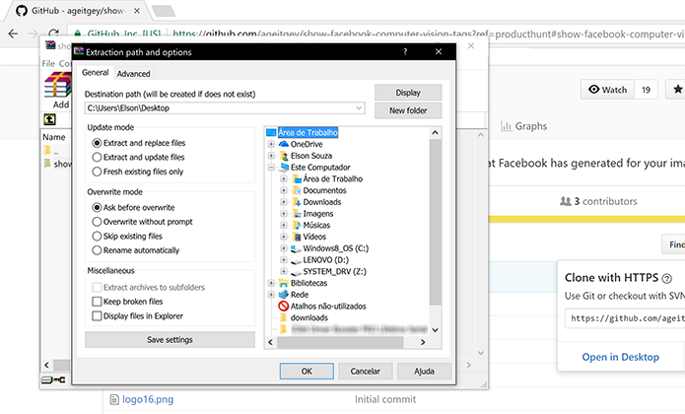Click the folder tree vertical scrollbar
Screen dimensions: 685x414
pyautogui.click(x=435, y=223)
